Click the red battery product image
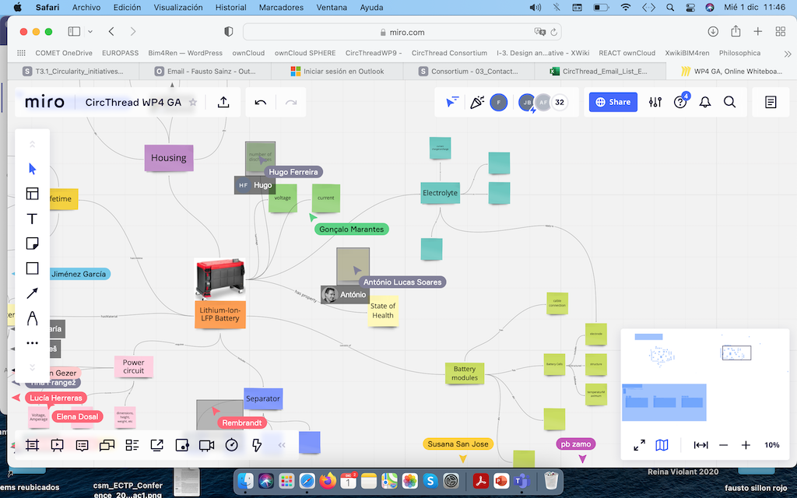797x498 pixels. [220, 279]
